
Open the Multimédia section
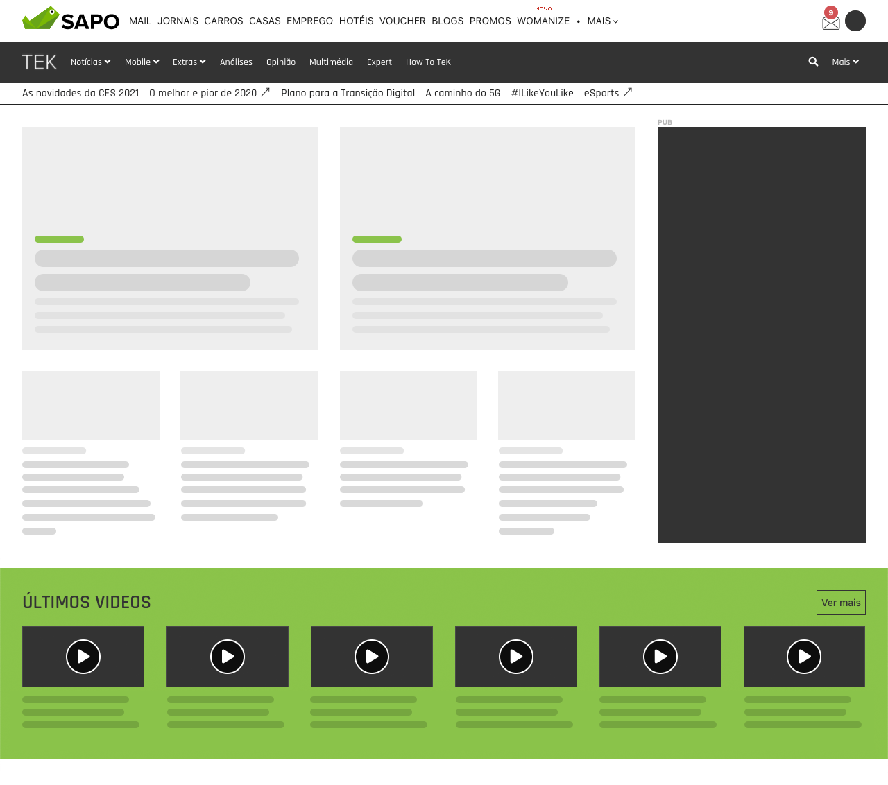click(x=331, y=62)
